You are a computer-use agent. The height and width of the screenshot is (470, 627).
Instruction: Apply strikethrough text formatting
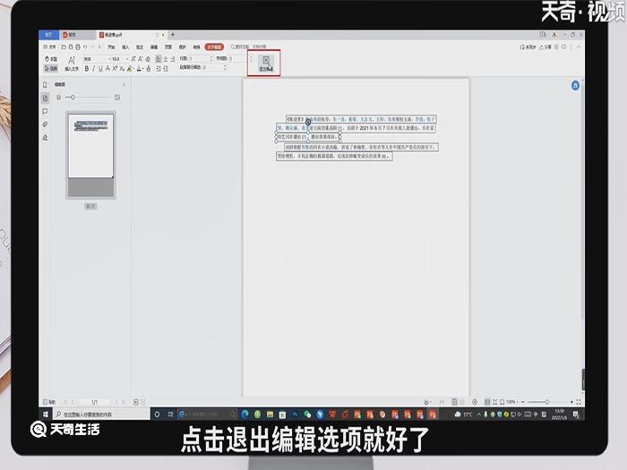click(x=107, y=69)
